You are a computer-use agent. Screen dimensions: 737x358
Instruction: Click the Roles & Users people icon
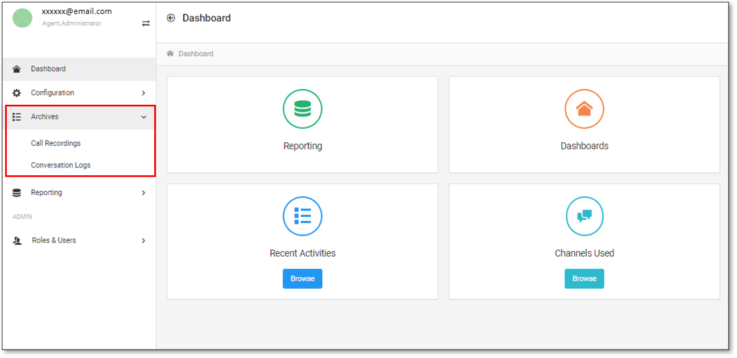(17, 241)
